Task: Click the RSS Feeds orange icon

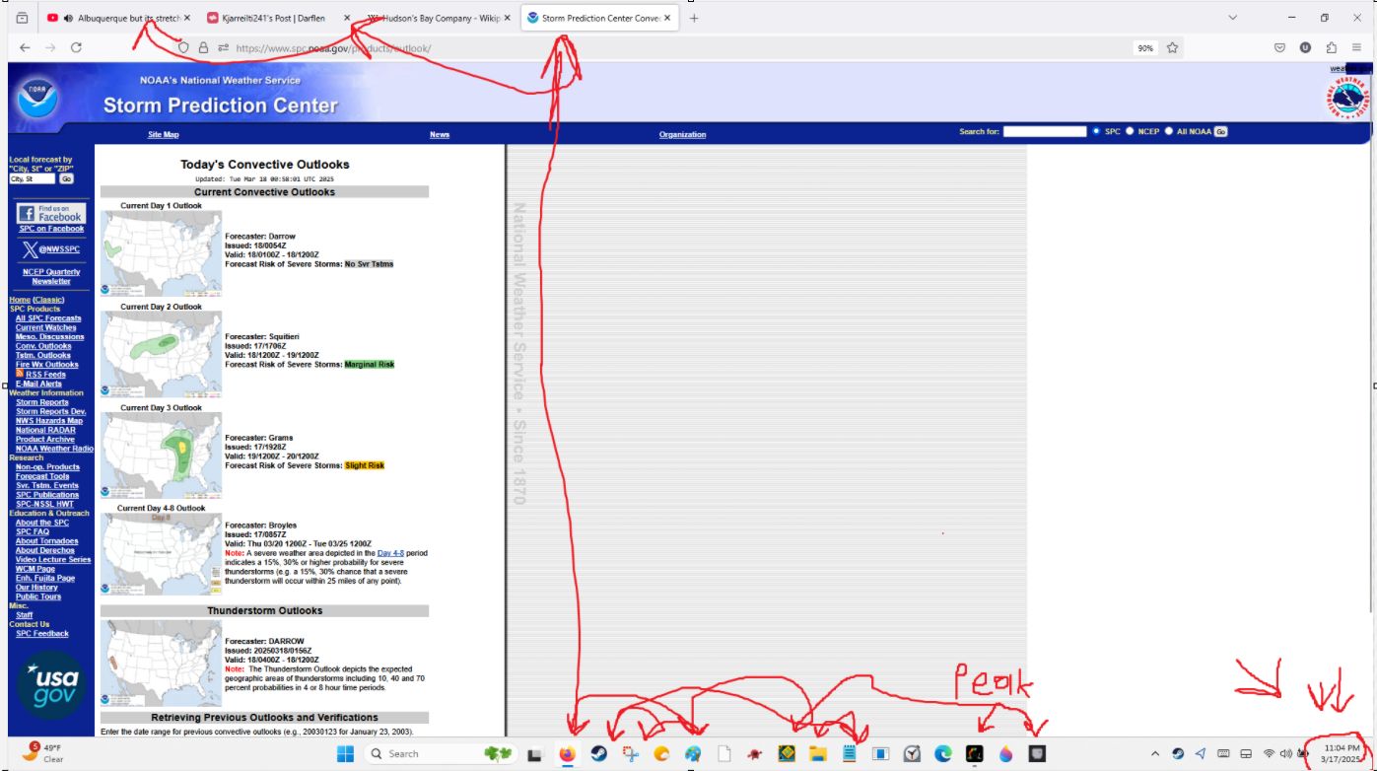Action: (x=20, y=374)
